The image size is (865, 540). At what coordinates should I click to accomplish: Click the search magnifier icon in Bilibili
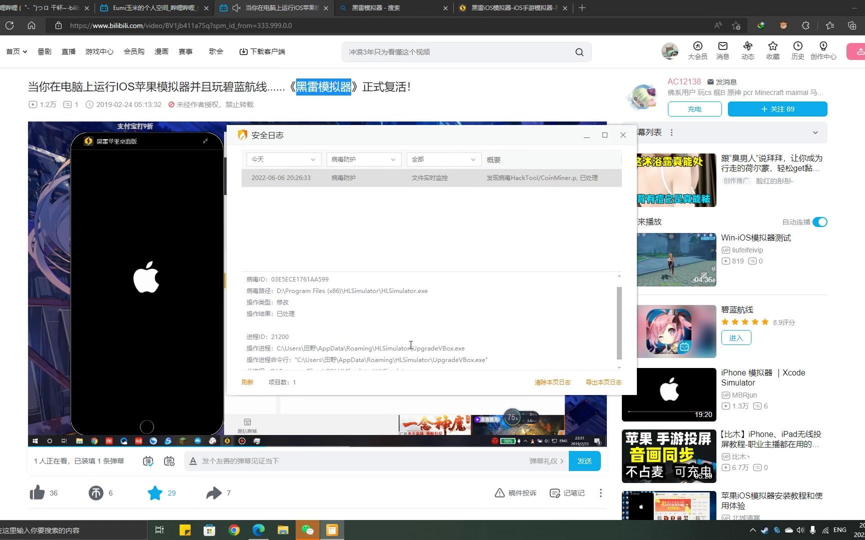pos(579,52)
